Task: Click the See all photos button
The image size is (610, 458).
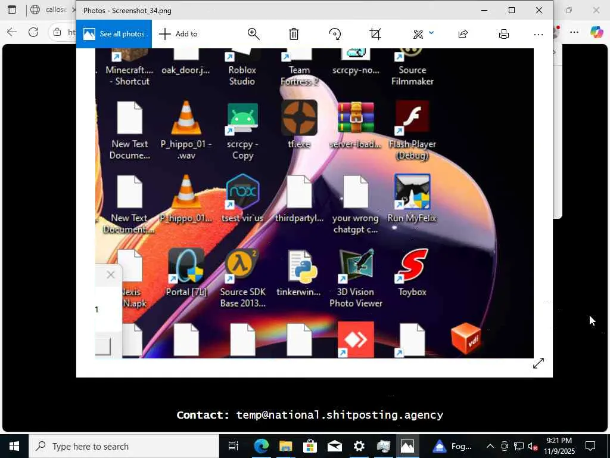Action: coord(114,34)
